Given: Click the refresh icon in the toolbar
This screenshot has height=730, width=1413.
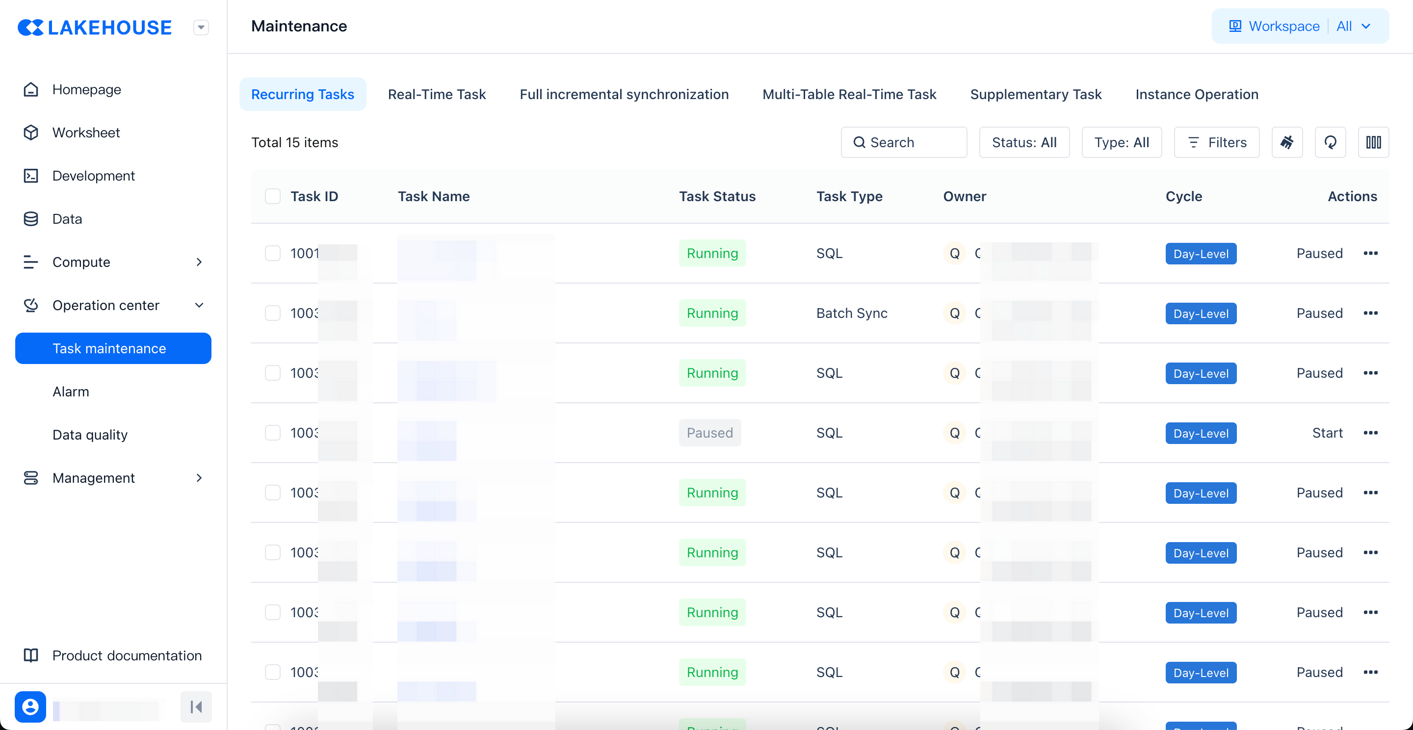Looking at the screenshot, I should pos(1330,143).
